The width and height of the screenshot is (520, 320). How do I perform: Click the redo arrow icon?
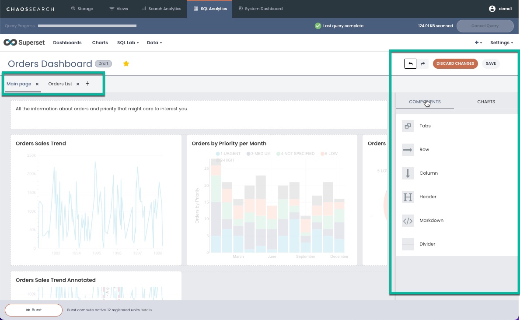(x=423, y=63)
